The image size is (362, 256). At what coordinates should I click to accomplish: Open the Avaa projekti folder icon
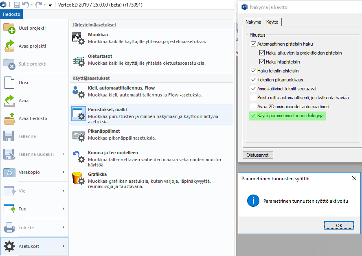tap(9, 46)
